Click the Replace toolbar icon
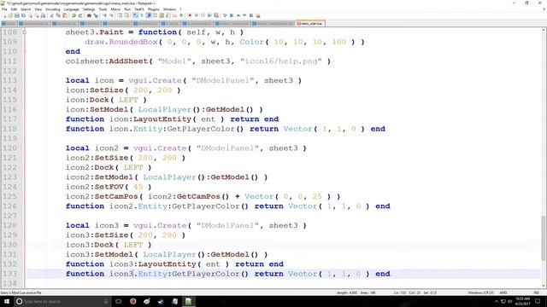The height and width of the screenshot is (307, 547). [96, 15]
